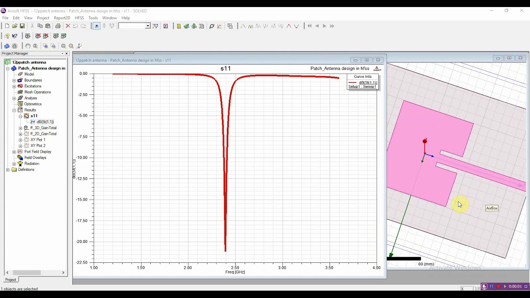Screen dimensions: 530x298
Task: Select Field Overlays in the project tree
Action: click(x=35, y=158)
